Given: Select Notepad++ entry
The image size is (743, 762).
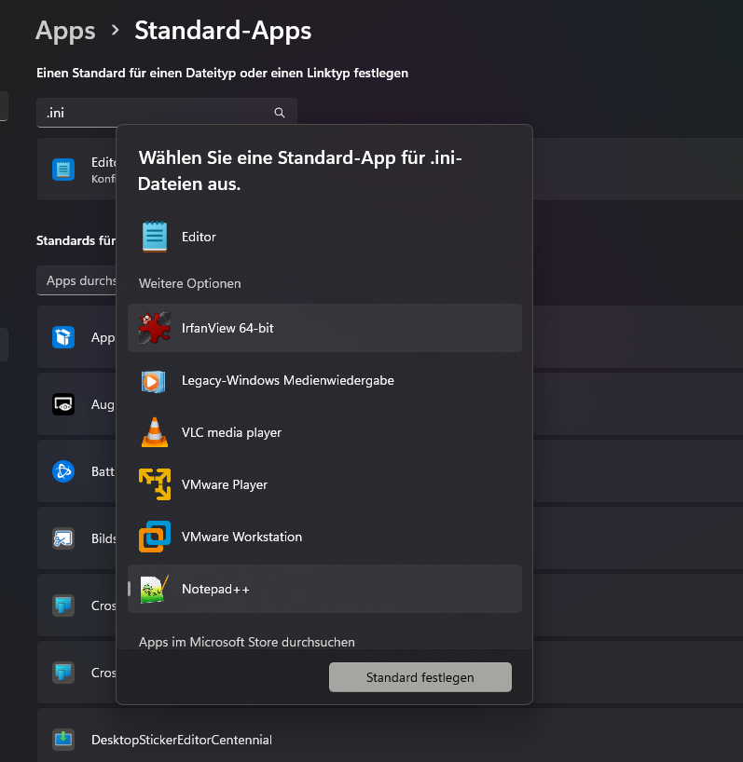Looking at the screenshot, I should tap(324, 589).
